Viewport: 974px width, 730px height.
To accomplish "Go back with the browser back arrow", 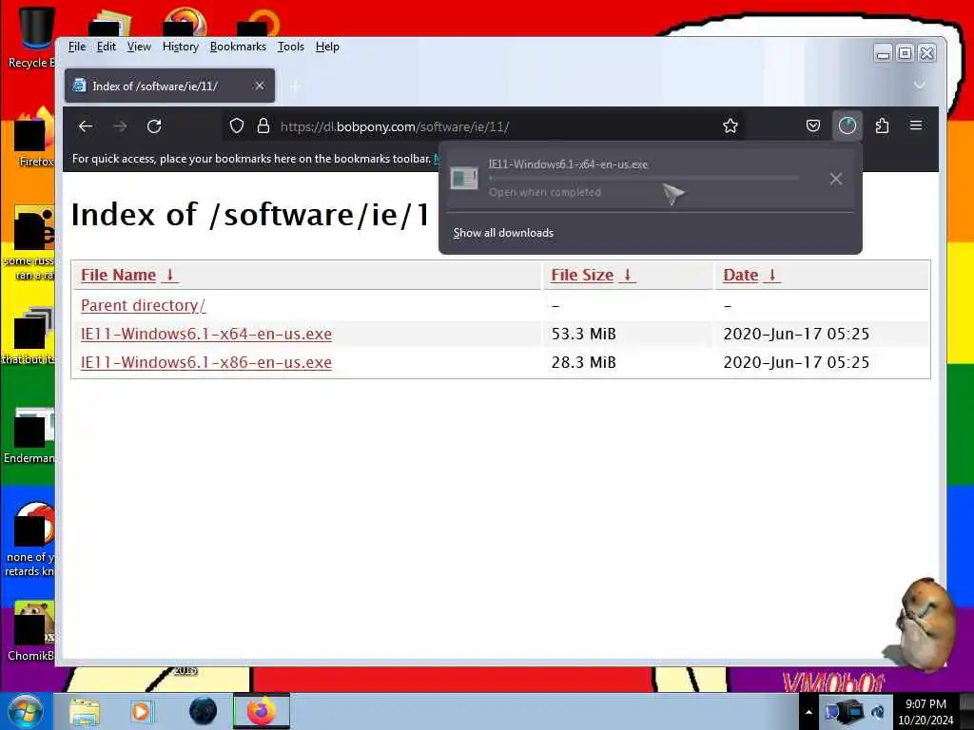I will (86, 126).
